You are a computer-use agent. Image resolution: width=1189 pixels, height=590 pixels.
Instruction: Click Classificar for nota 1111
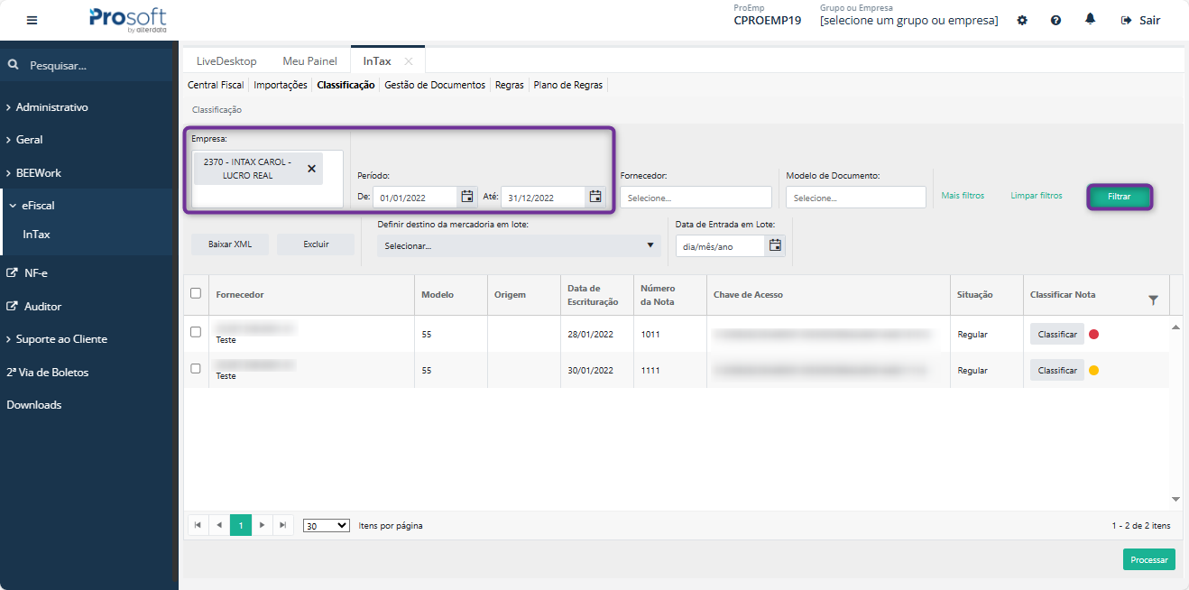1057,370
